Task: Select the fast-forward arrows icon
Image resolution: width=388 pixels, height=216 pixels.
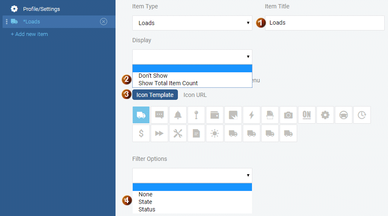Action: pos(159,133)
